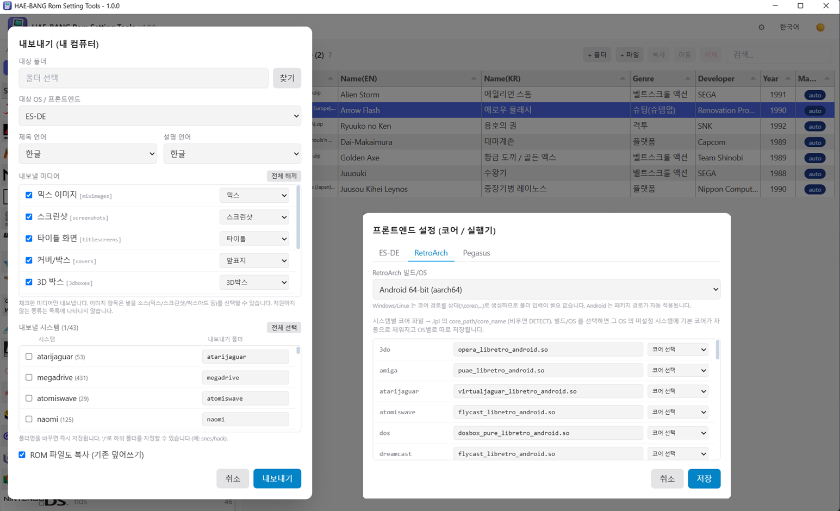This screenshot has height=511, width=840.
Task: Open the 앞표지 source dropdown
Action: pyautogui.click(x=254, y=260)
